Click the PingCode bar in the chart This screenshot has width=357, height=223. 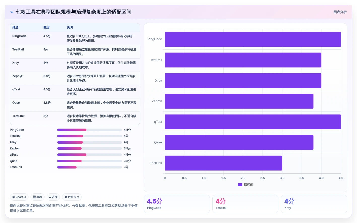[x=253, y=39]
